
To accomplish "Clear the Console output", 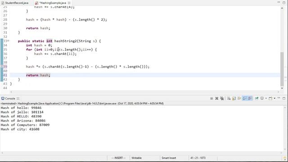I will 229,99.
